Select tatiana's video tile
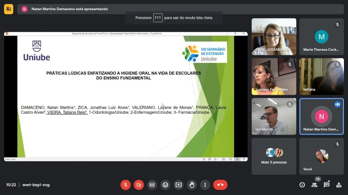This screenshot has height=195, width=348. (321, 77)
